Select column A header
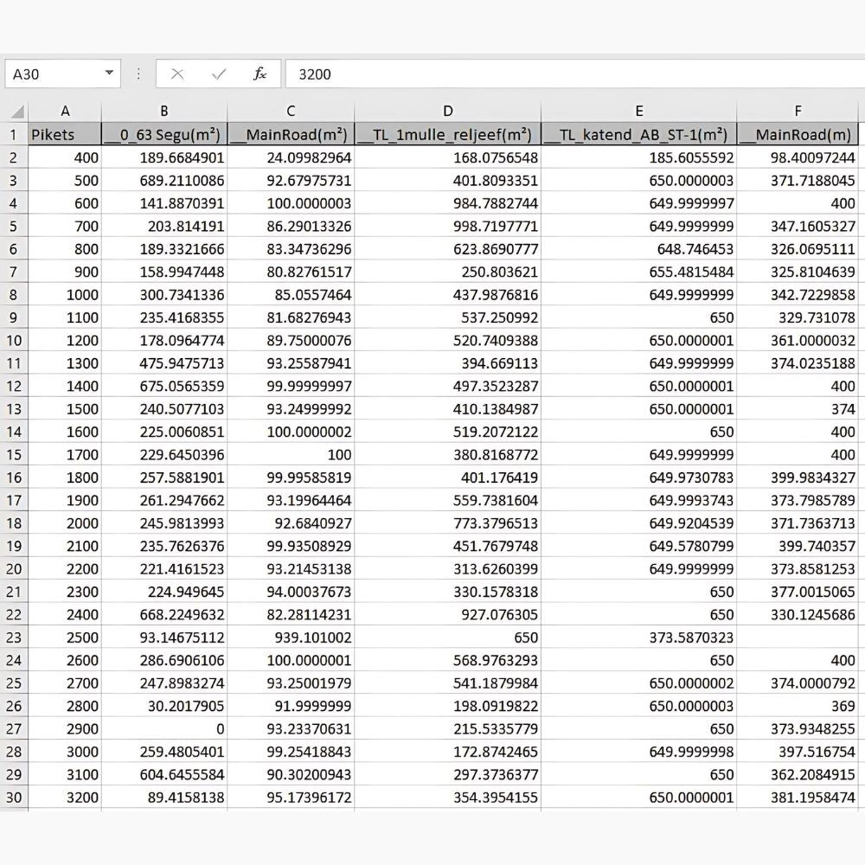 pos(65,112)
